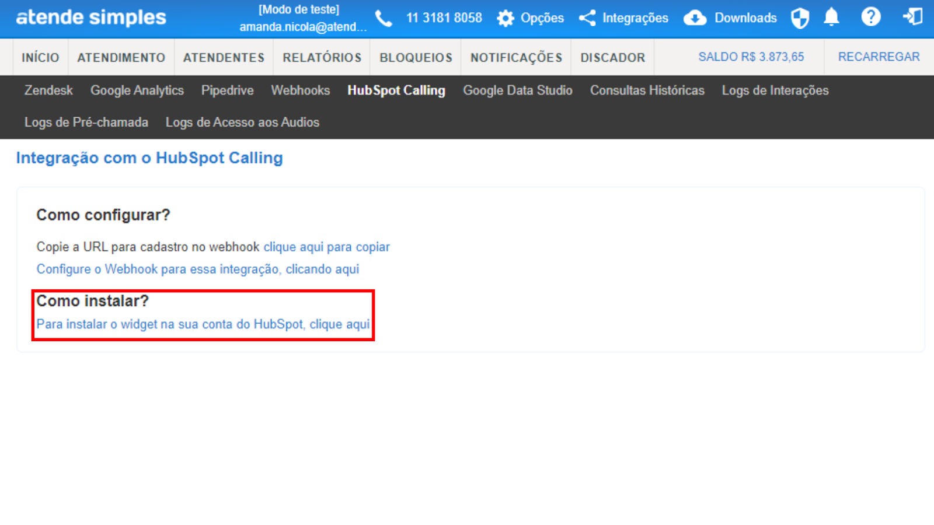Click the Configure o Webhook link
Viewport: 934px width, 525px height.
pyautogui.click(x=198, y=269)
